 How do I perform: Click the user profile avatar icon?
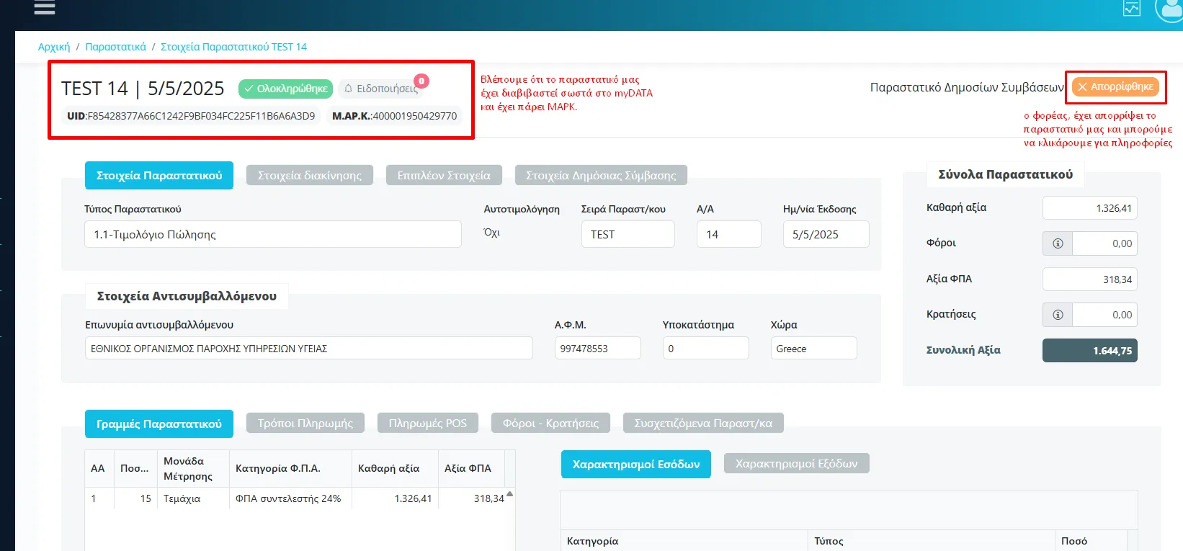click(x=1170, y=9)
